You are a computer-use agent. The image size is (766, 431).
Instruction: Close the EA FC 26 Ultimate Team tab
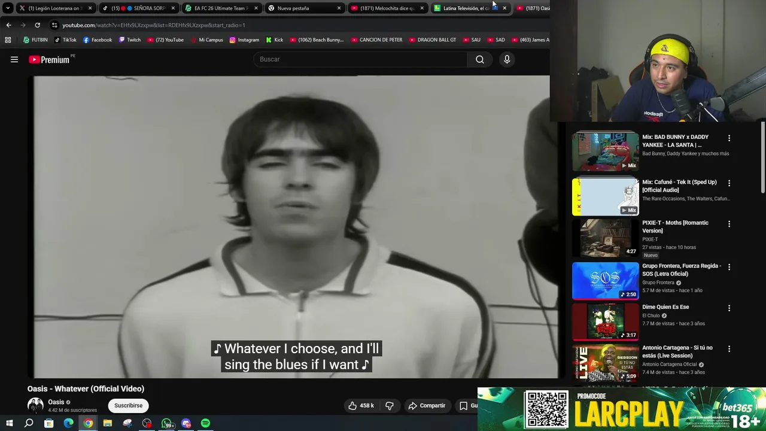256,8
